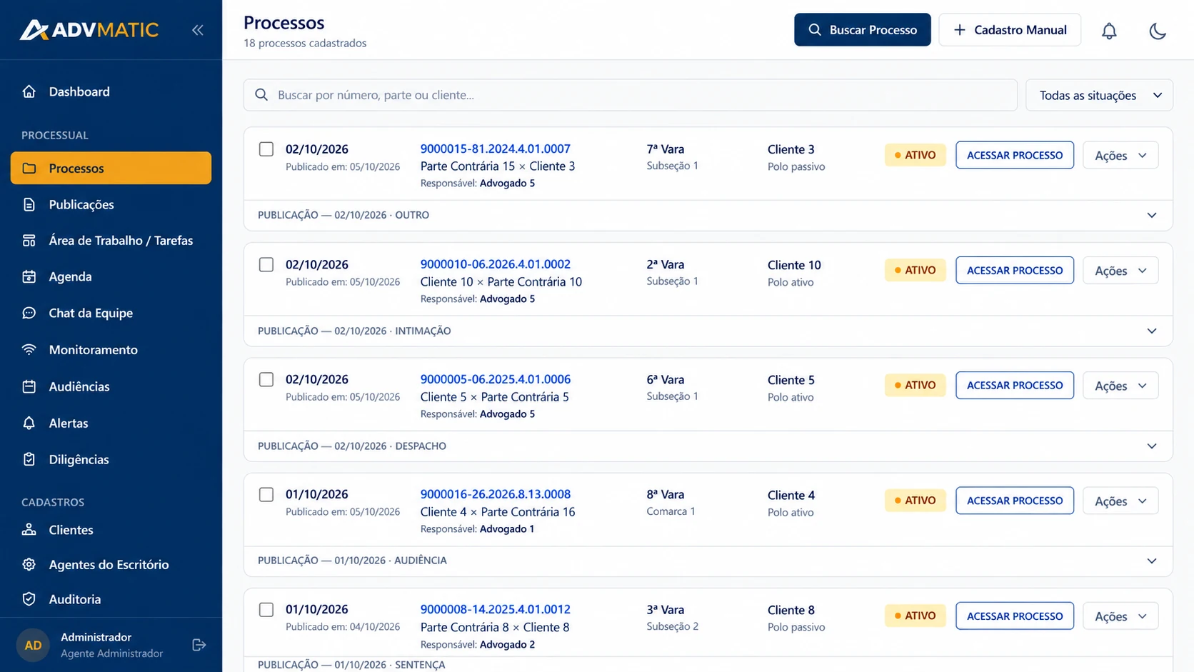Click Acessar Processo for Cliente 5
This screenshot has width=1194, height=672.
[x=1014, y=385]
